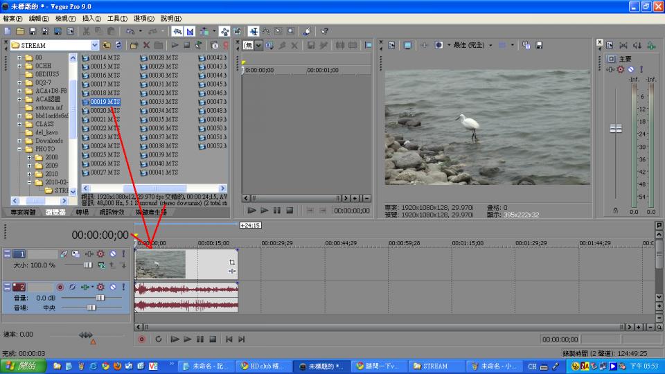Image resolution: width=665 pixels, height=374 pixels.
Task: Click the Windows 開始 Start button
Action: tap(23, 366)
